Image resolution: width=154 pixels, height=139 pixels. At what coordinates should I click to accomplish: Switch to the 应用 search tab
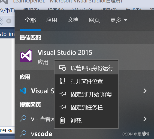tap(52, 20)
